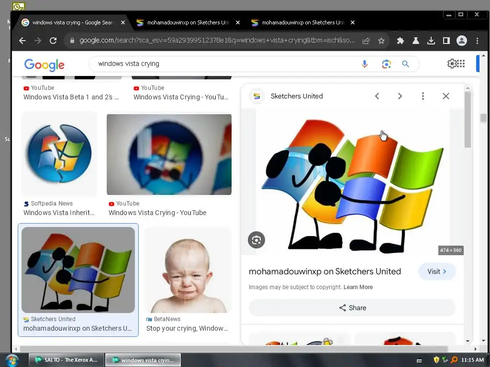Open broken Vista orb Softpedia thumbnail

pyautogui.click(x=59, y=153)
